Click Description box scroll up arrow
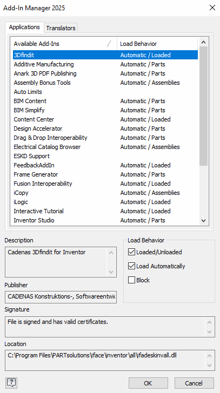 point(111,252)
